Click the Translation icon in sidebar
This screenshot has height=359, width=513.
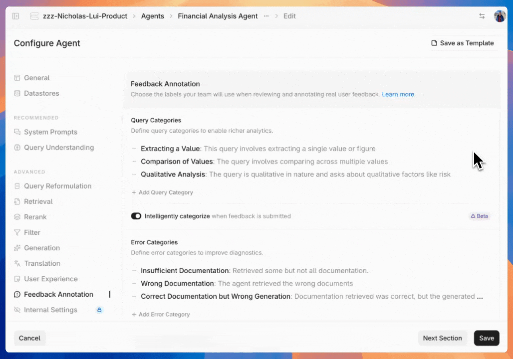tap(17, 263)
